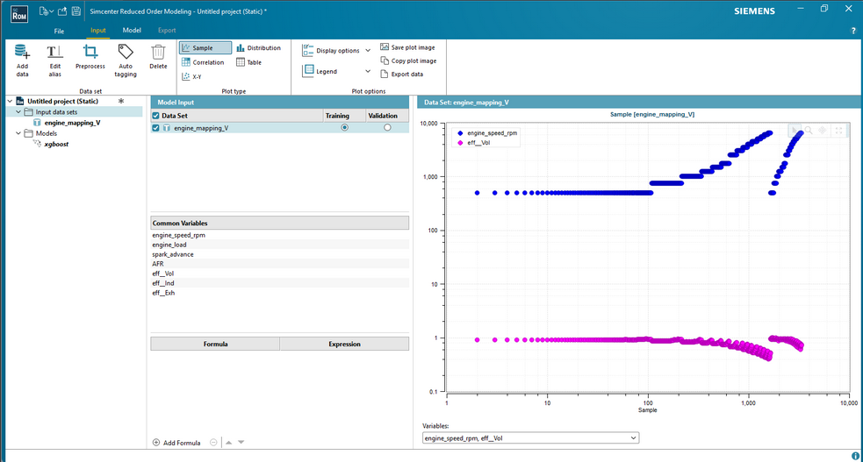
Task: Delete the data set via trash icon
Action: point(158,53)
